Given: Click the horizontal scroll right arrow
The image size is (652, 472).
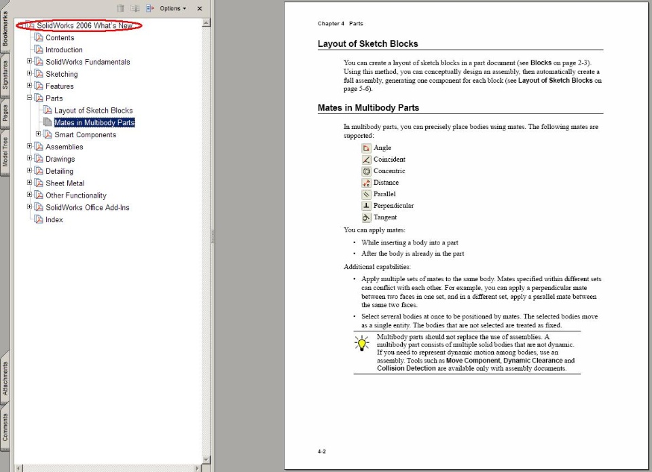Looking at the screenshot, I should tap(198, 468).
